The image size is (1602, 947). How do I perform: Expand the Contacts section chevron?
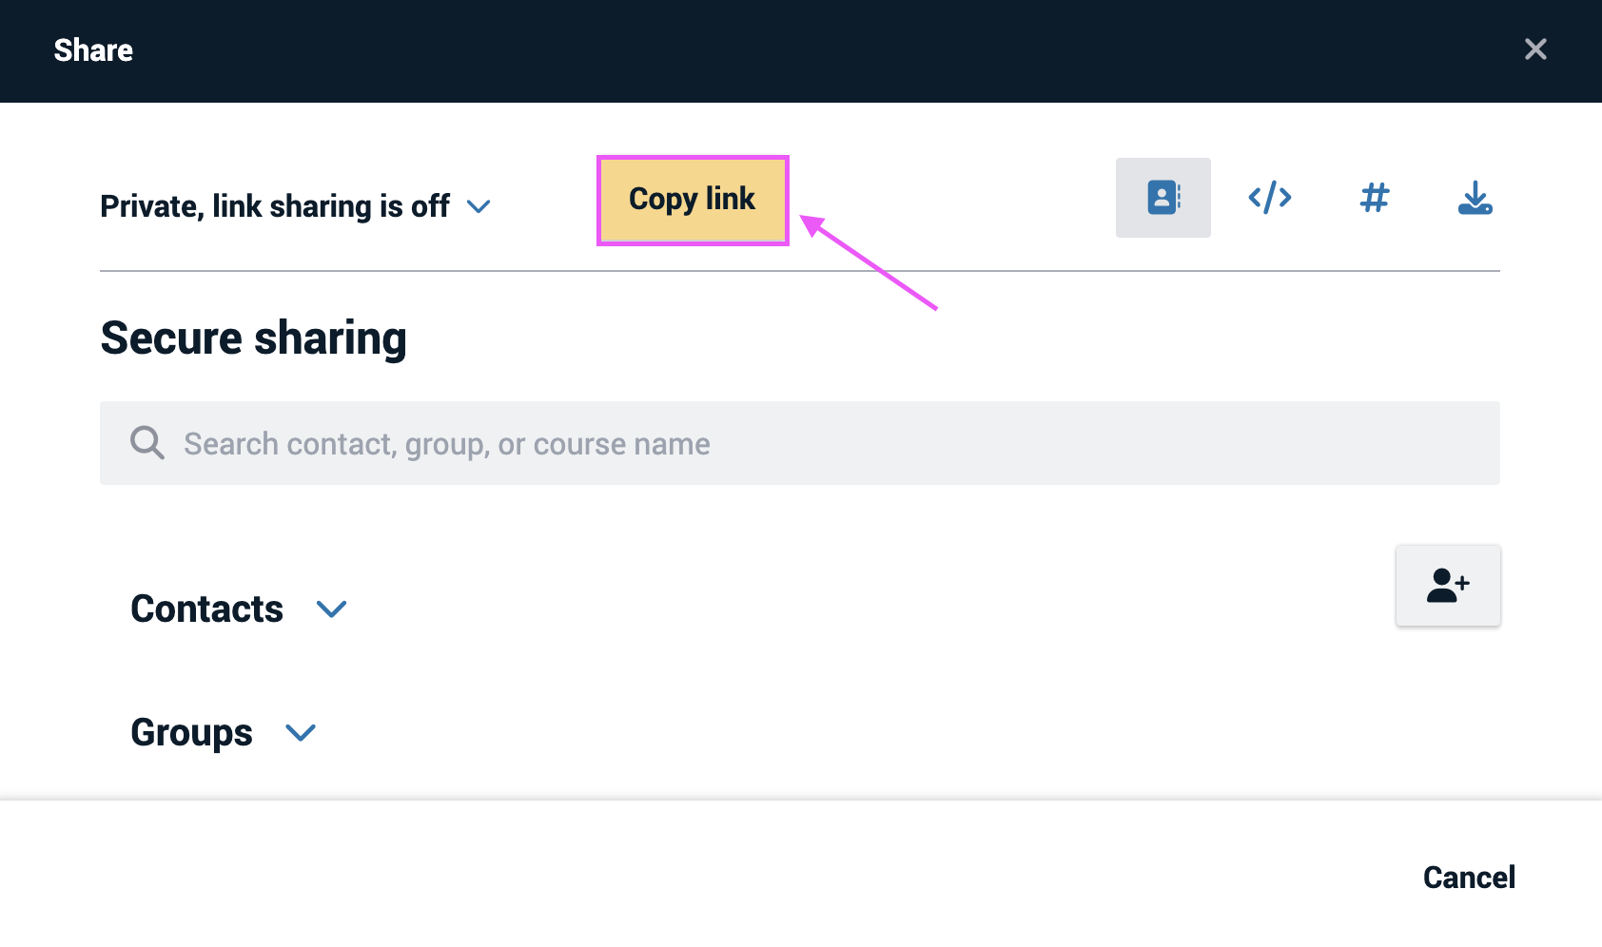331,609
